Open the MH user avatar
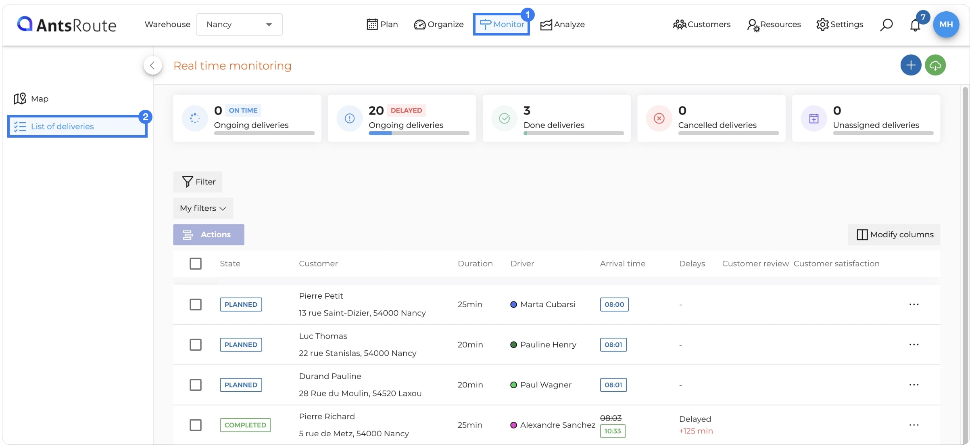 click(946, 24)
